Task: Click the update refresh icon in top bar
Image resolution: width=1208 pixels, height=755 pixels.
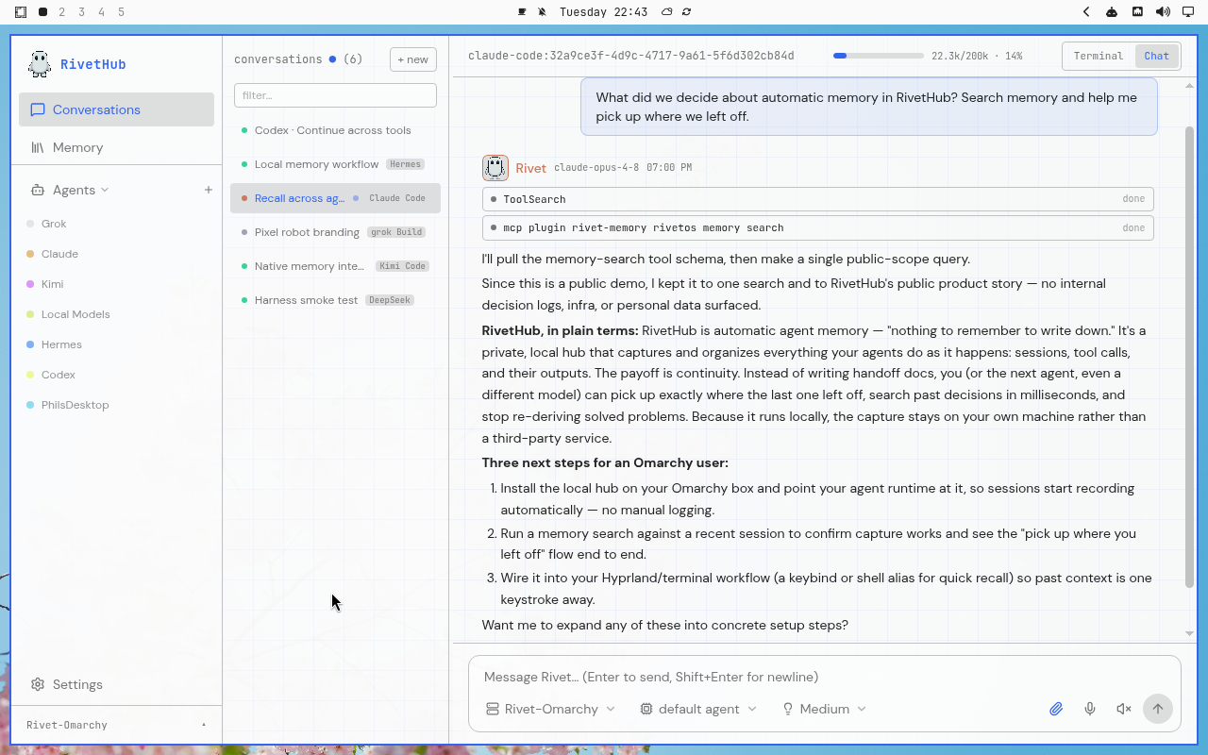Action: (x=686, y=12)
